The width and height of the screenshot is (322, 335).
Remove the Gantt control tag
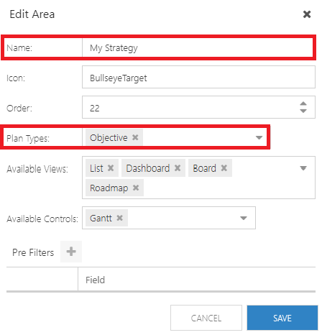[119, 218]
